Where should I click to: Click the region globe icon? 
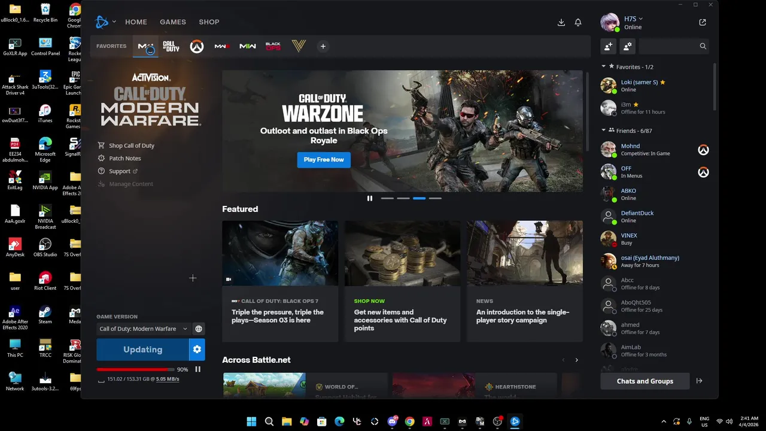click(x=199, y=329)
